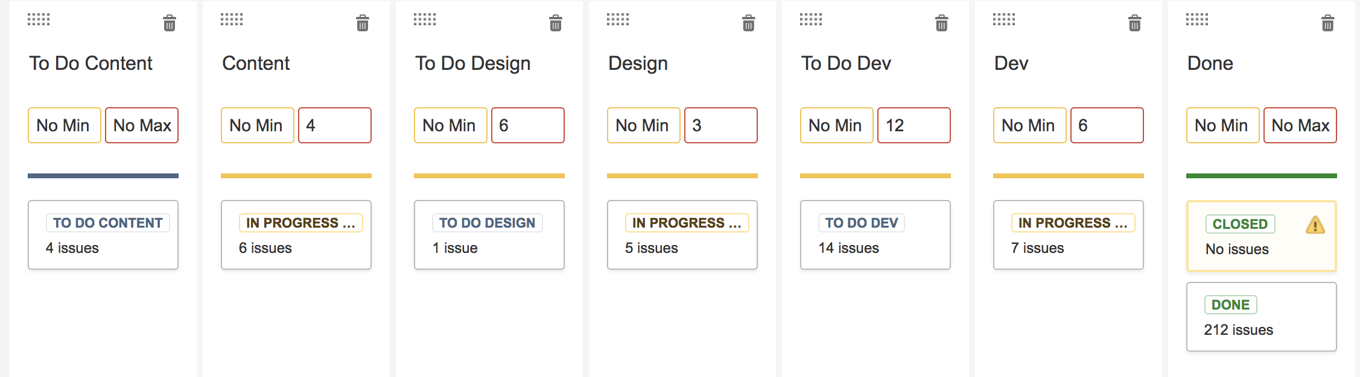Viewport: 1360px width, 377px height.
Task: Click the max constraint field showing 4
Action: [335, 125]
